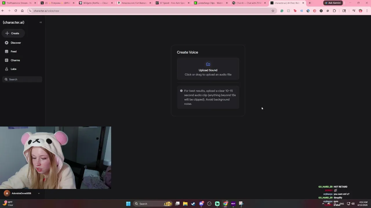Viewport: 371px width, 208px height.
Task: Open File Explorer from taskbar
Action: click(185, 204)
